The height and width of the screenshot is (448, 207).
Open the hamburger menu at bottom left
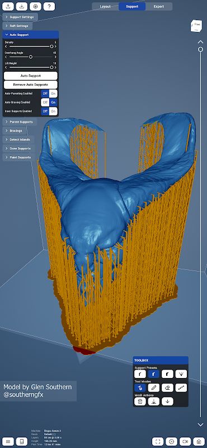coord(8,441)
